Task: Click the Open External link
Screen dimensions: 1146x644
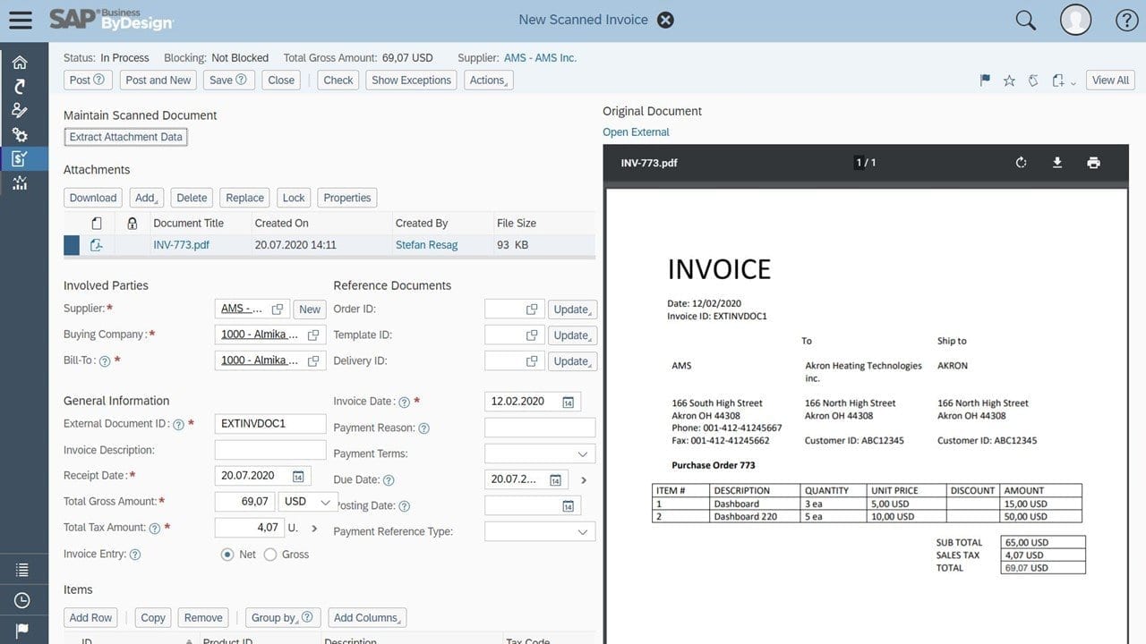Action: point(636,131)
